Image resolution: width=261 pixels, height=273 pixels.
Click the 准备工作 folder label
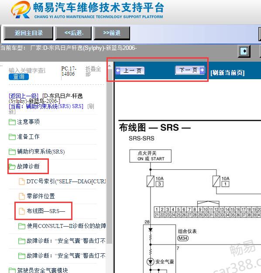click(28, 137)
